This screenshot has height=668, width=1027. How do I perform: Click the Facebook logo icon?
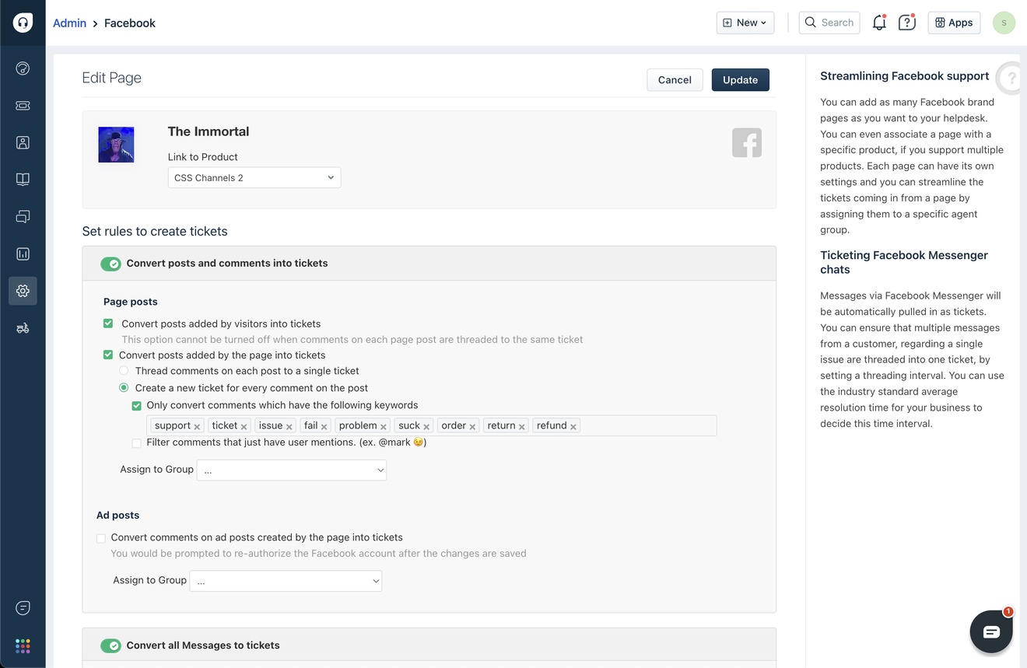(x=747, y=142)
